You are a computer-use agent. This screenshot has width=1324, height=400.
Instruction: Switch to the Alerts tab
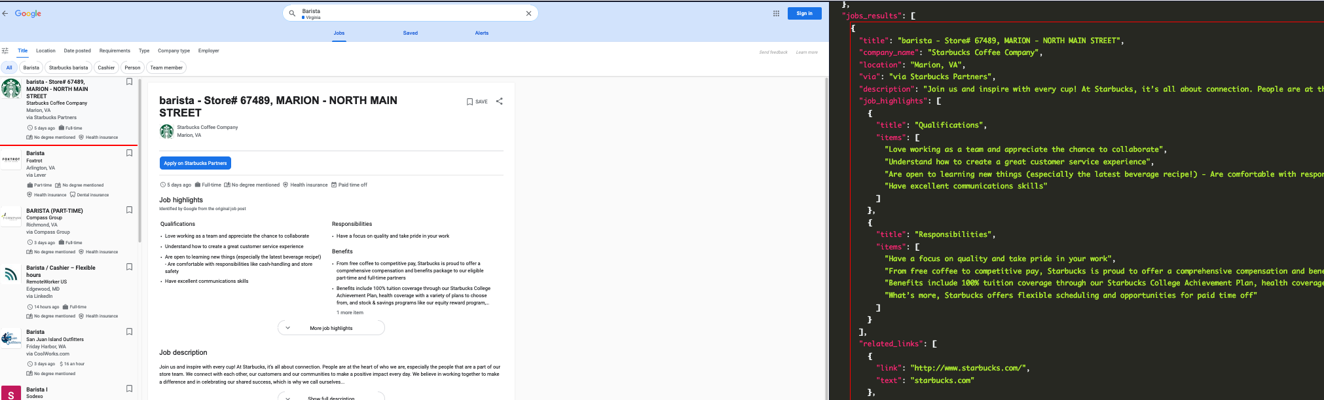coord(482,33)
